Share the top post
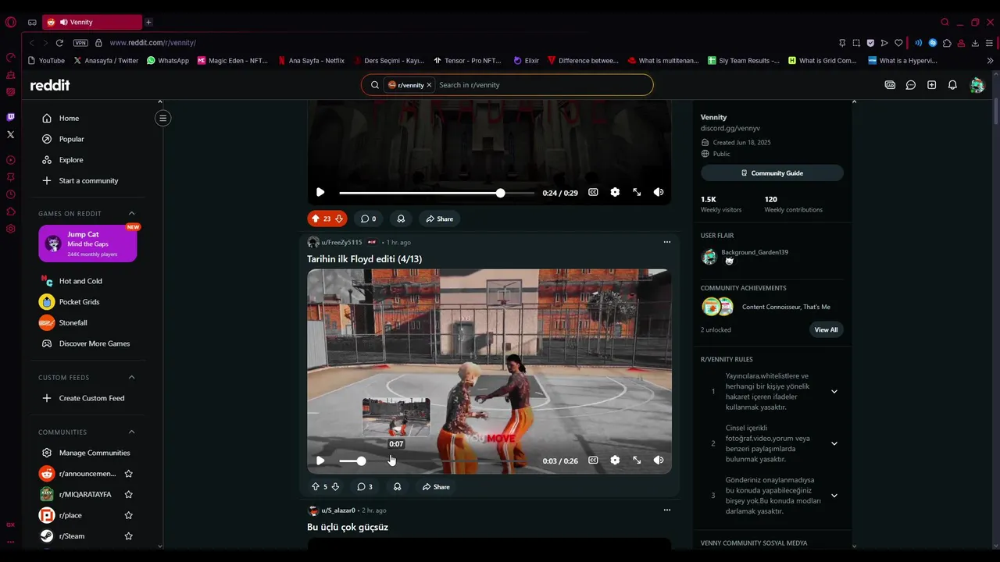This screenshot has width=1000, height=562. 440,219
